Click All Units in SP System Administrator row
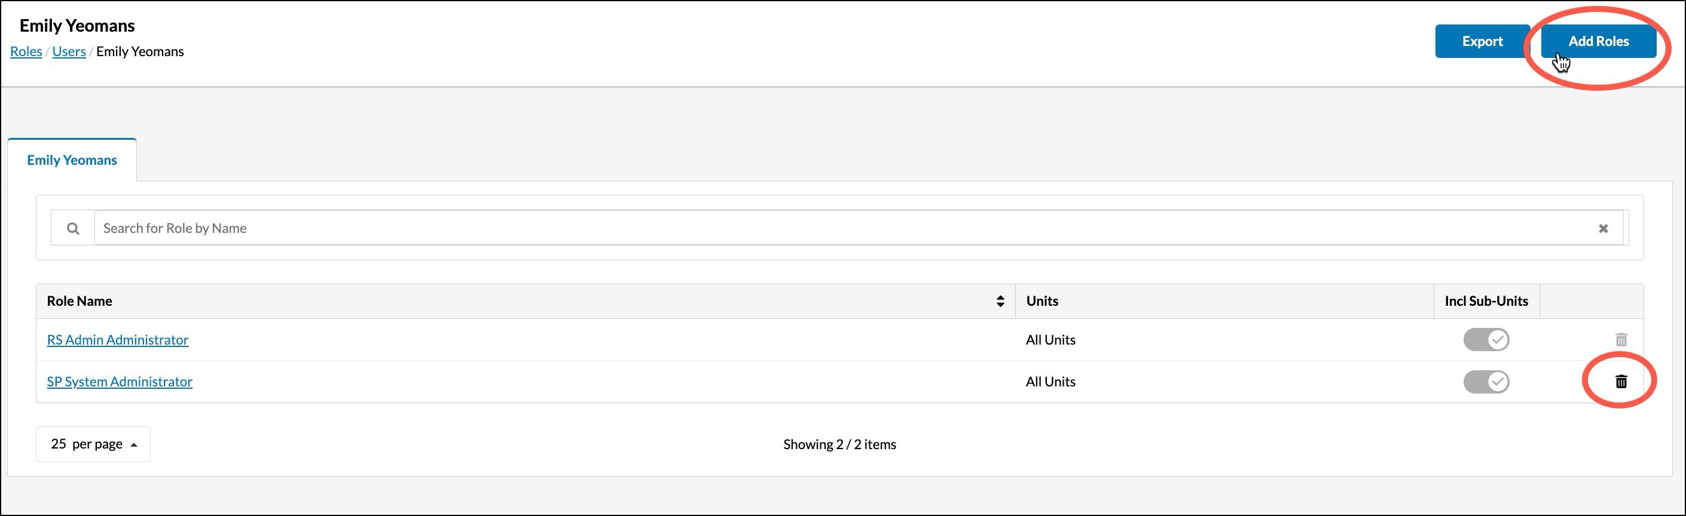The width and height of the screenshot is (1686, 516). point(1050,381)
